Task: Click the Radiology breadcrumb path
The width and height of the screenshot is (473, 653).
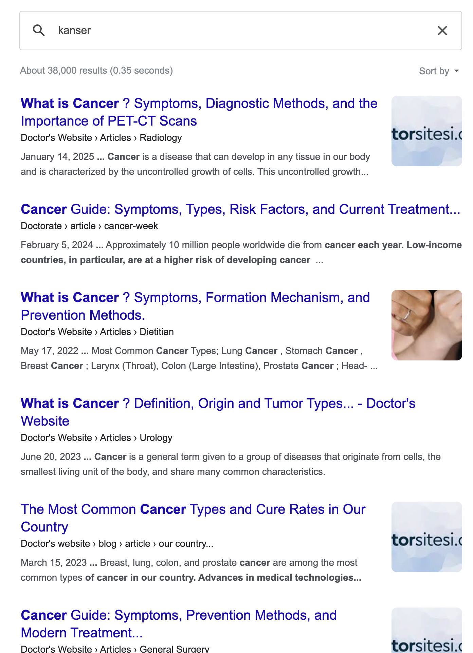Action: pyautogui.click(x=101, y=137)
